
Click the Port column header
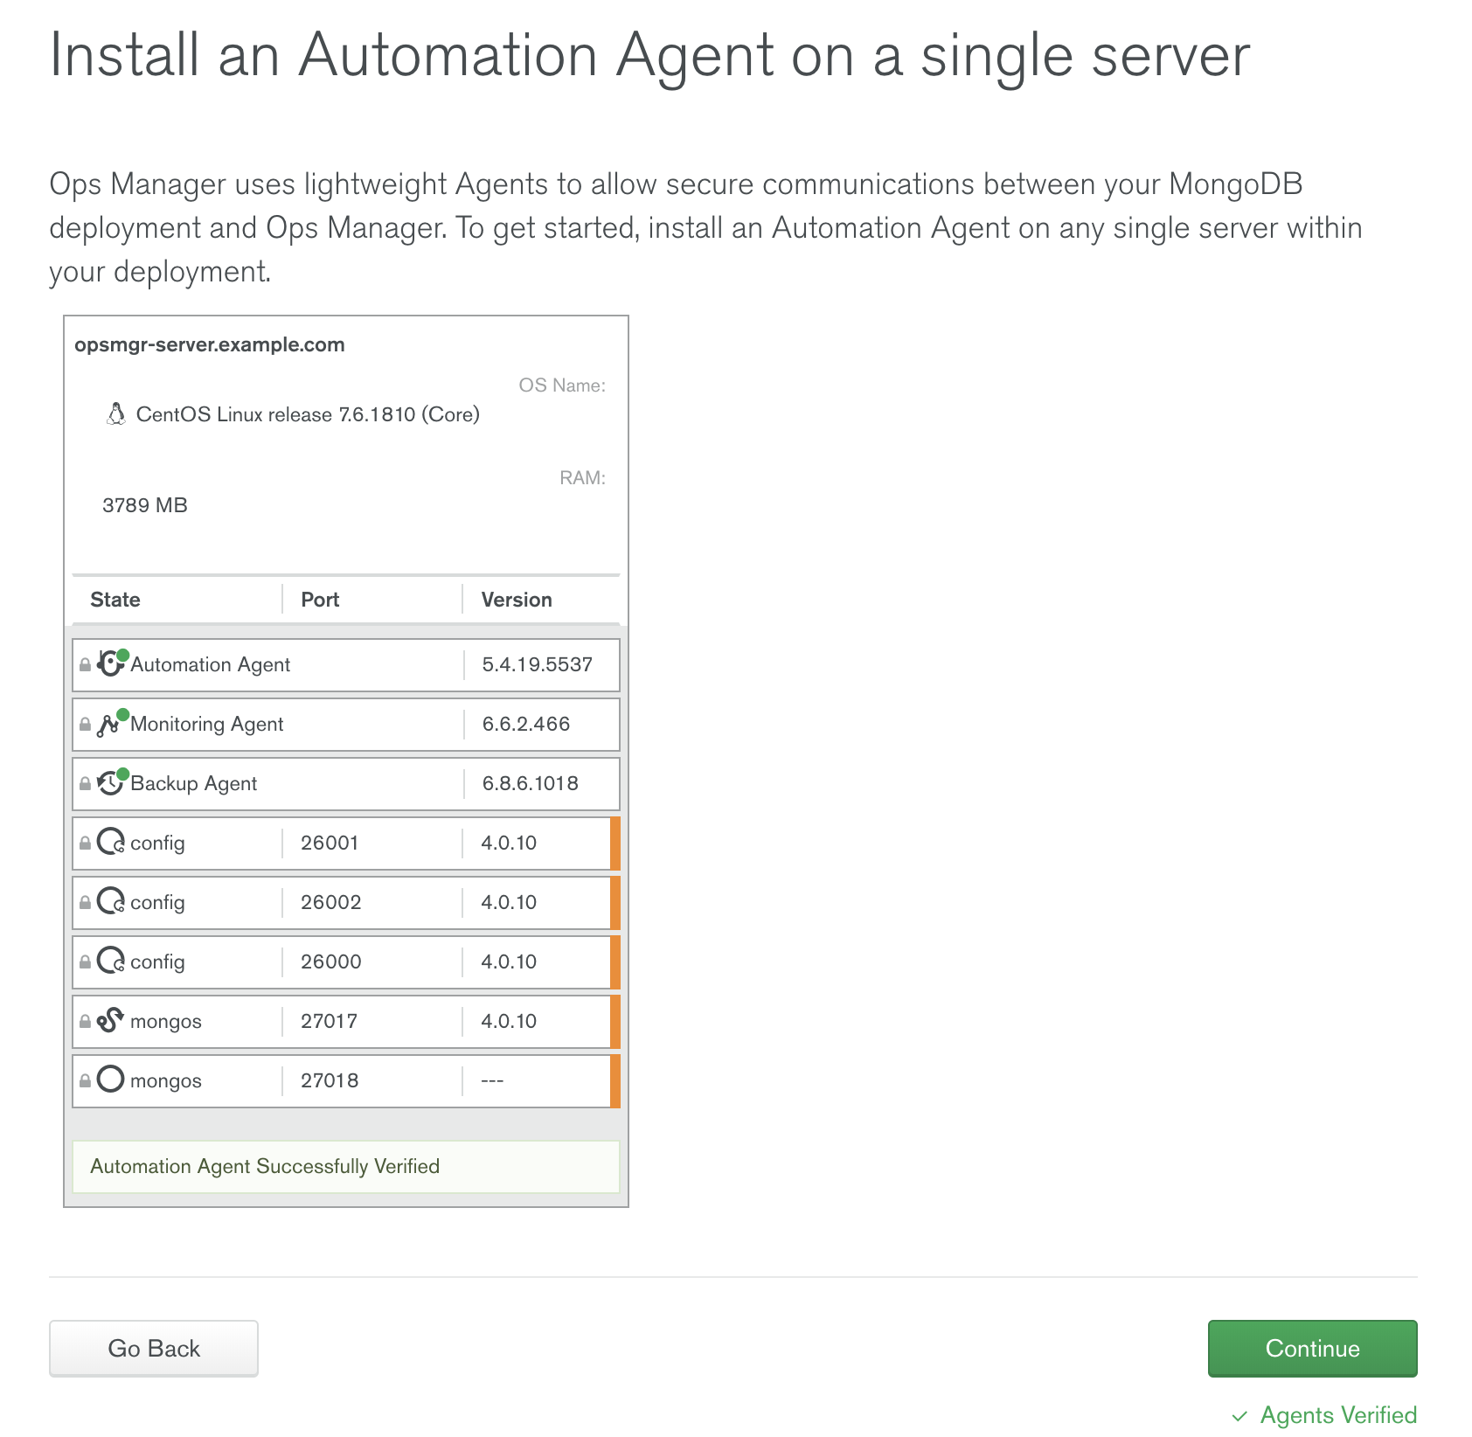click(x=320, y=600)
